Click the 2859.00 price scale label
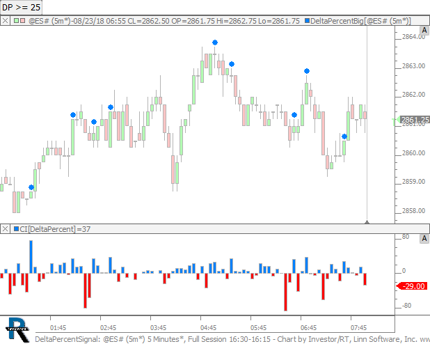Viewport: 430px width, 344px height. (x=413, y=182)
